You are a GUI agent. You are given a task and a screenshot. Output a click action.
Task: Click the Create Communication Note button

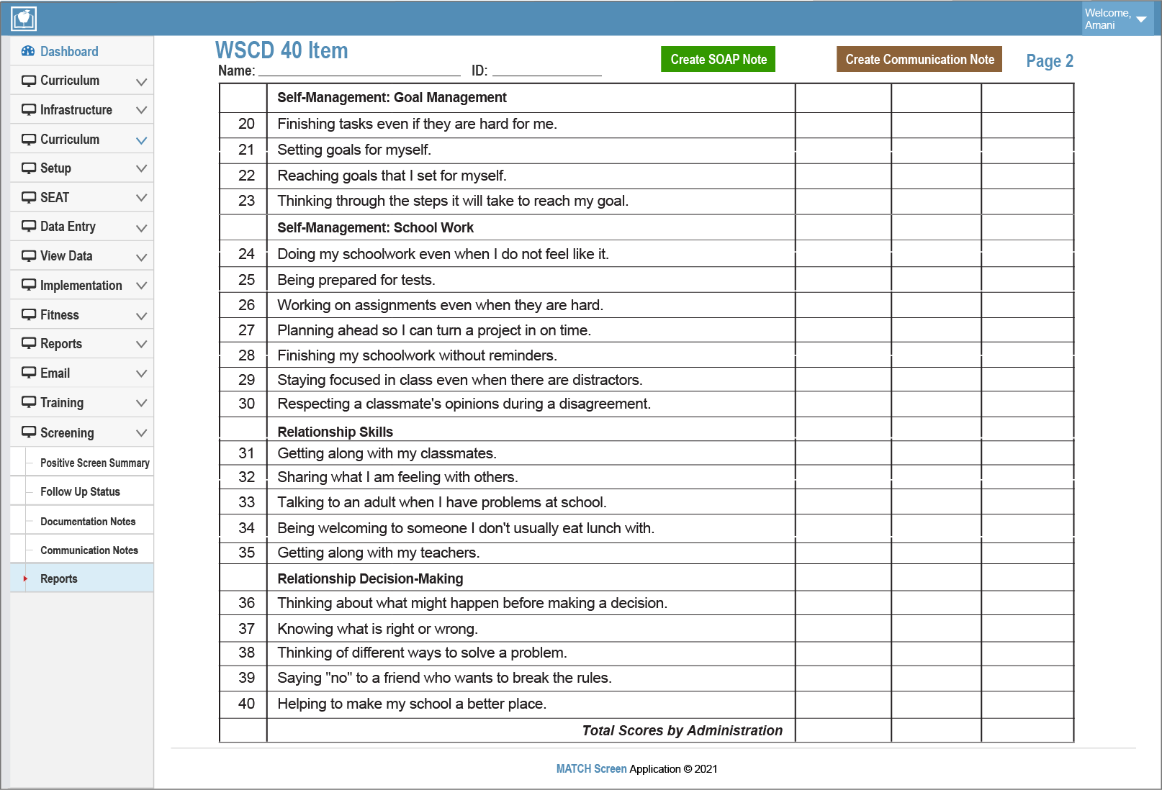[919, 59]
